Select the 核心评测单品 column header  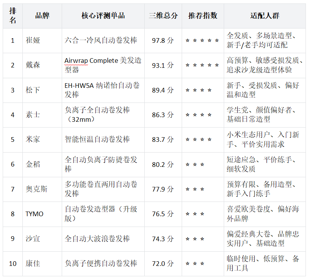click(x=103, y=16)
